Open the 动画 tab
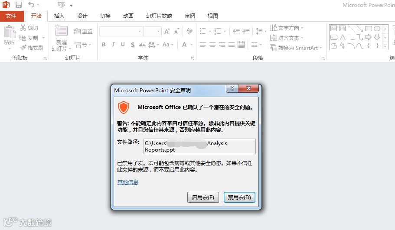 [x=128, y=16]
